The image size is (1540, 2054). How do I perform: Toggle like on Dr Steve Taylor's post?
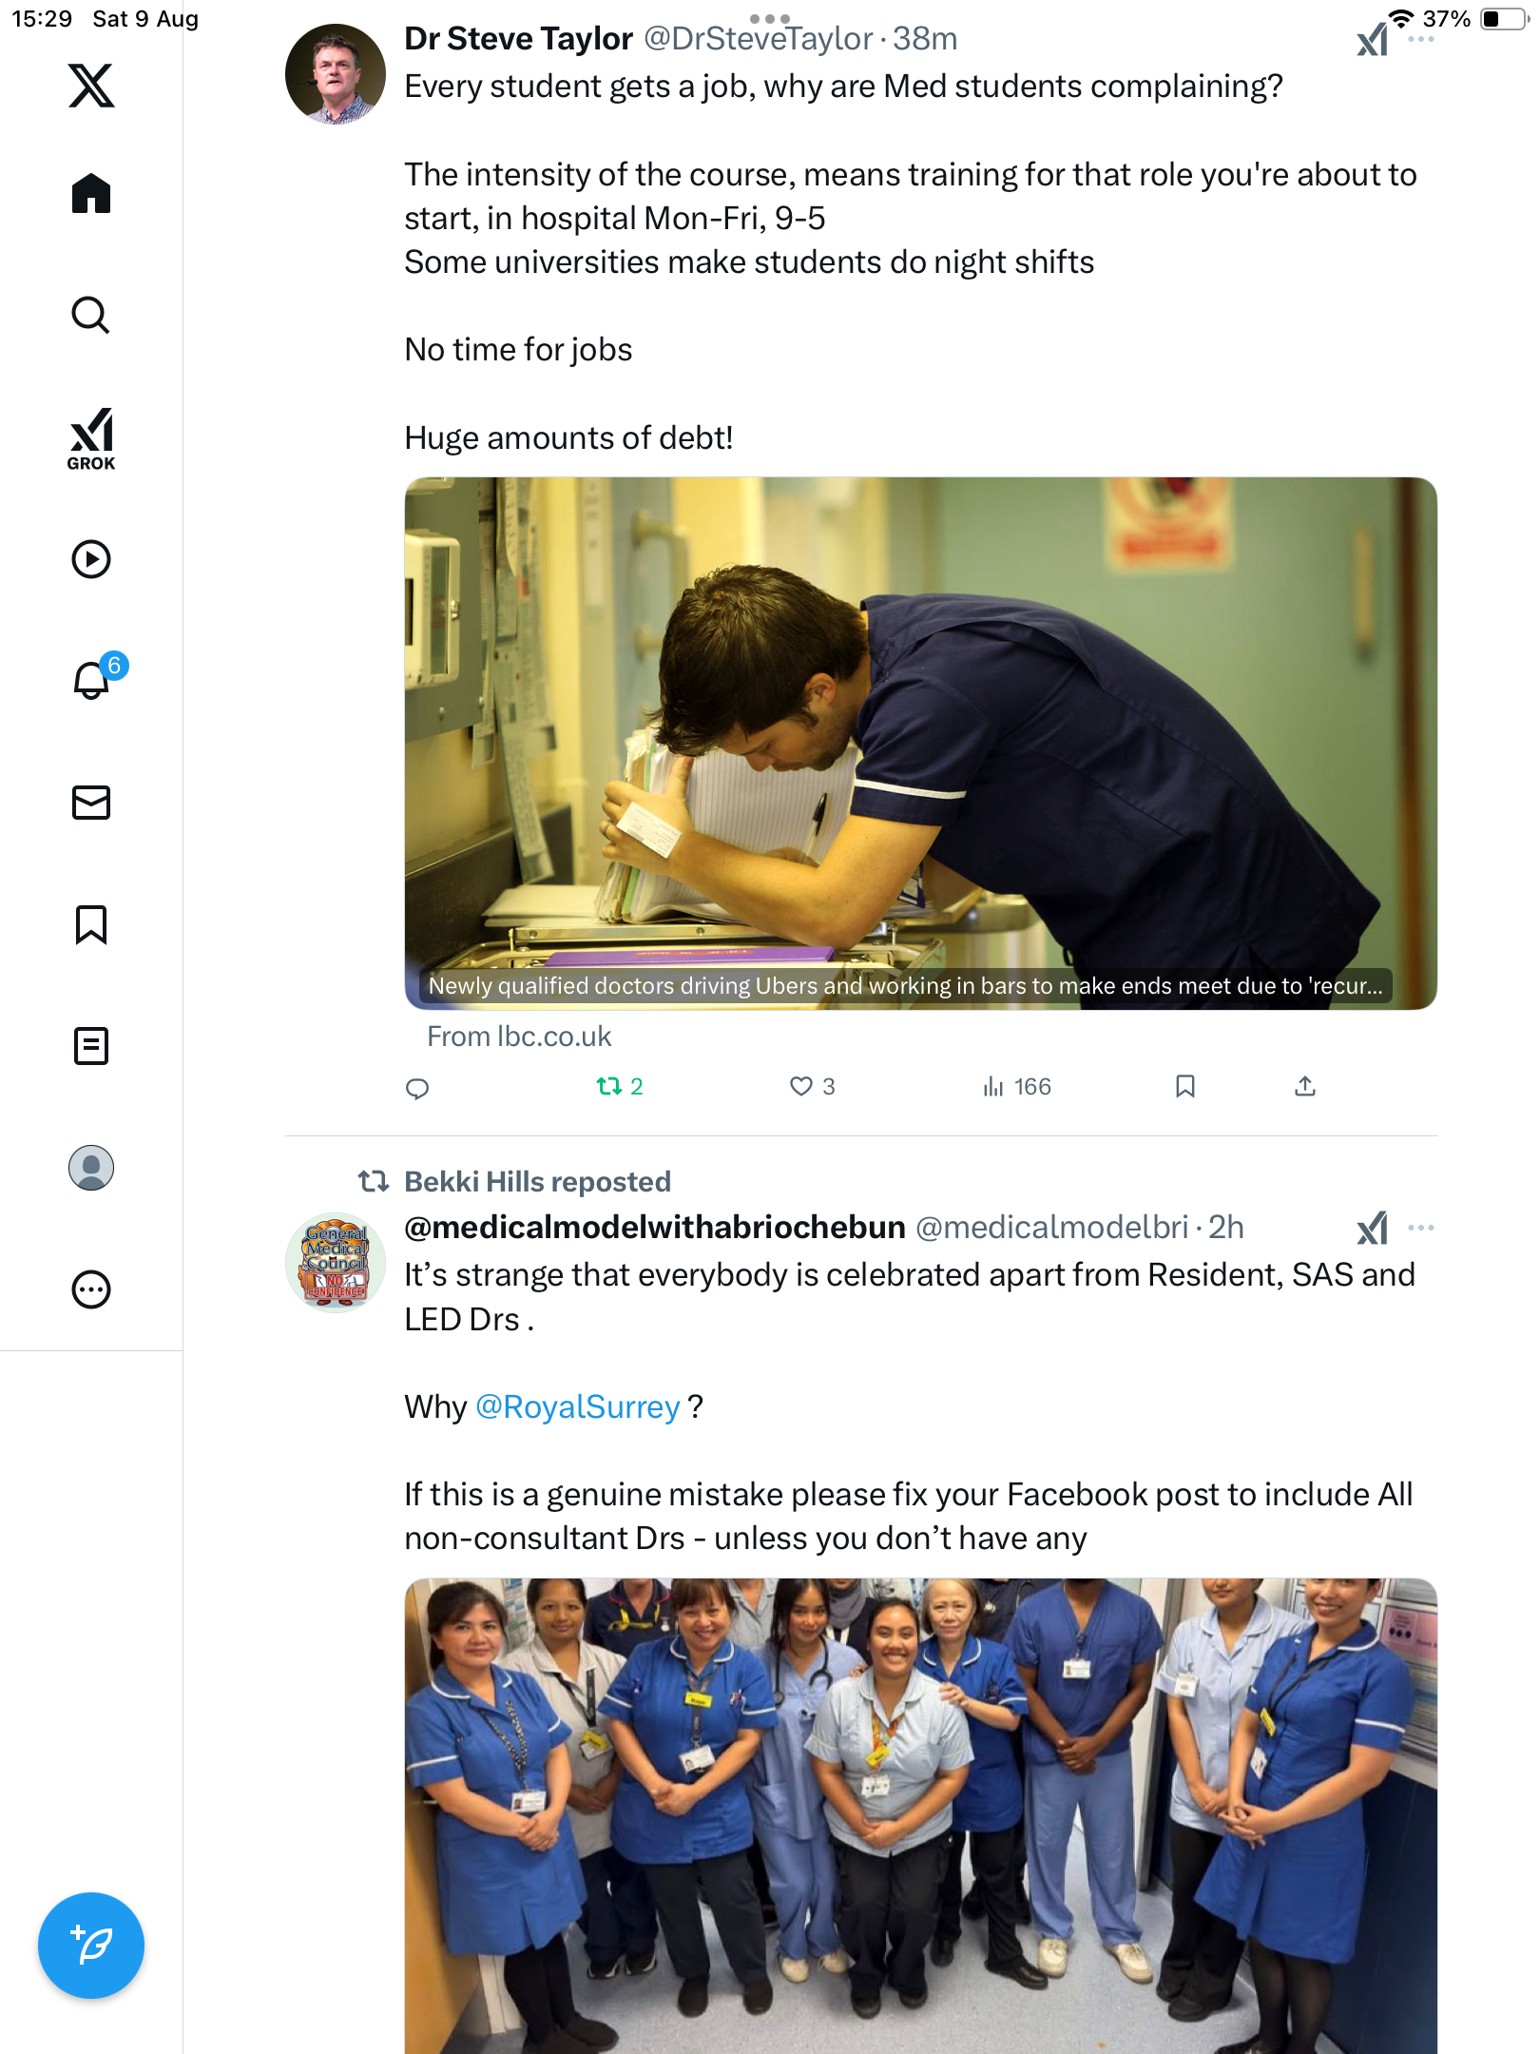(x=801, y=1086)
